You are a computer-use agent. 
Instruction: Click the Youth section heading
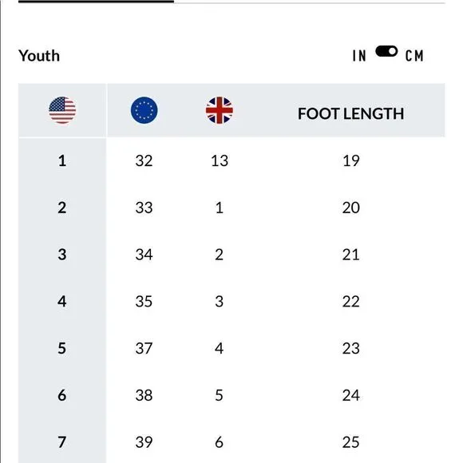(x=39, y=56)
